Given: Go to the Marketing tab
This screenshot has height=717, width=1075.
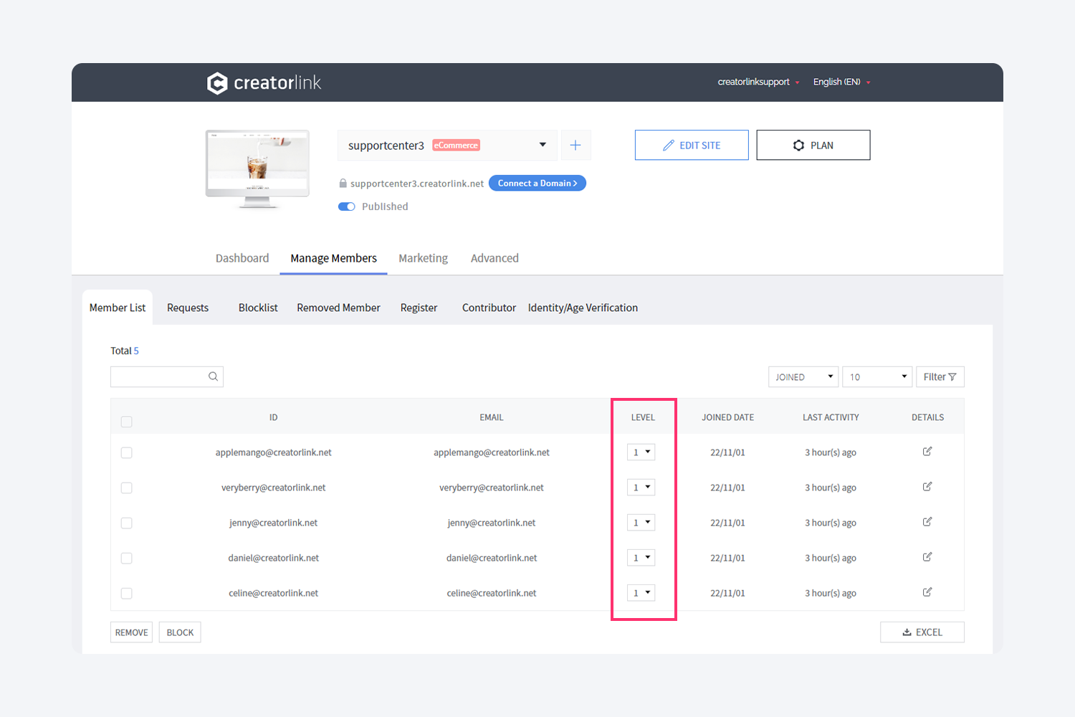Looking at the screenshot, I should [x=423, y=258].
